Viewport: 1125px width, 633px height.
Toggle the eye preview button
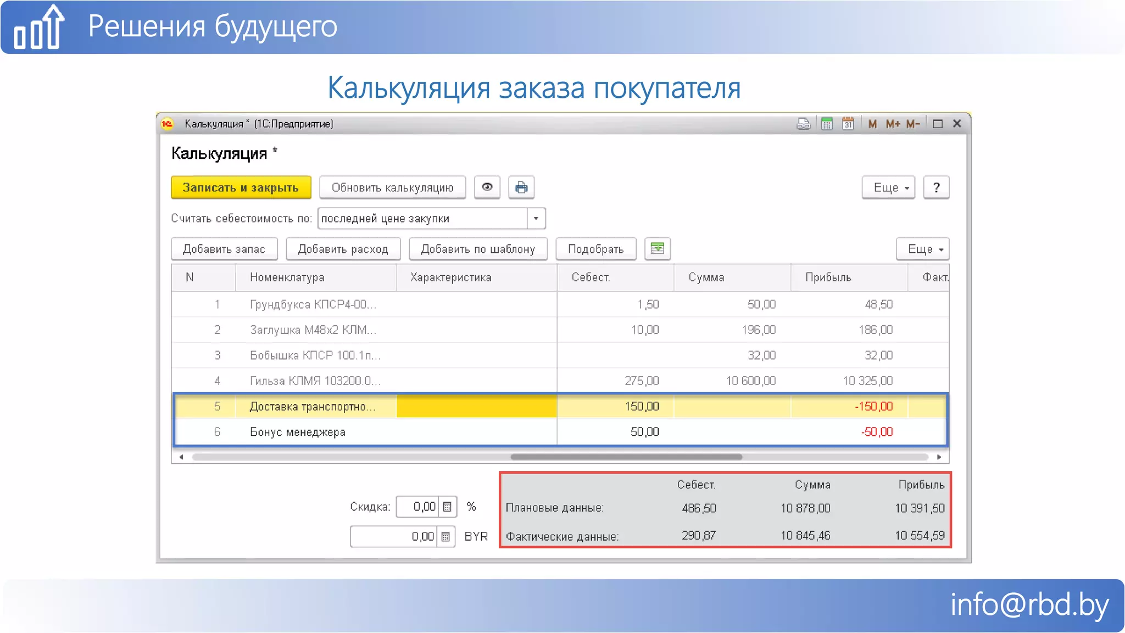pyautogui.click(x=487, y=187)
